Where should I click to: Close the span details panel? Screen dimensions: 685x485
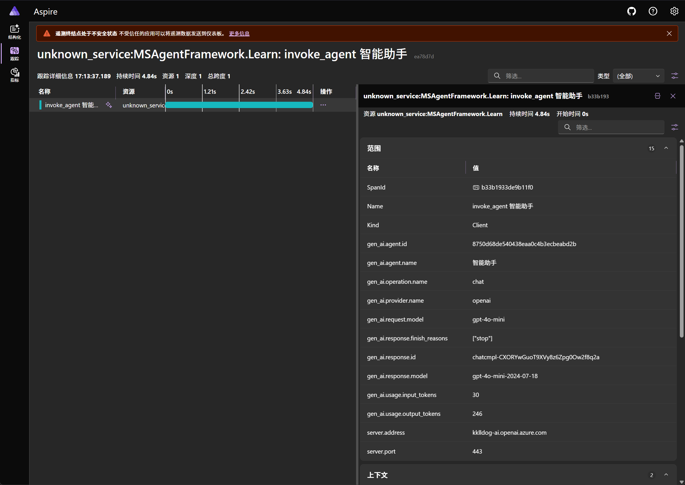673,96
